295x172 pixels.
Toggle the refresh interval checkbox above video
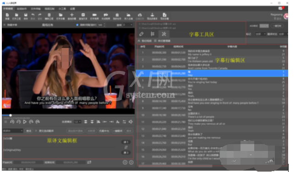click(77, 25)
